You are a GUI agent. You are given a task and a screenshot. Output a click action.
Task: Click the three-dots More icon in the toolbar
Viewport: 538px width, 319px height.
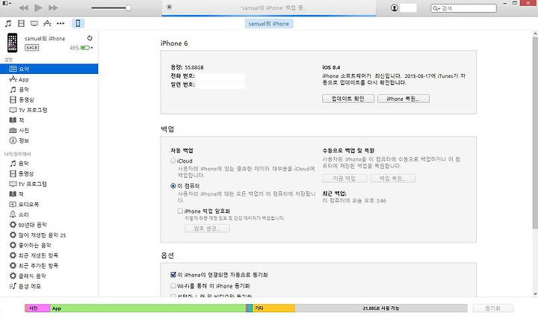coord(61,23)
